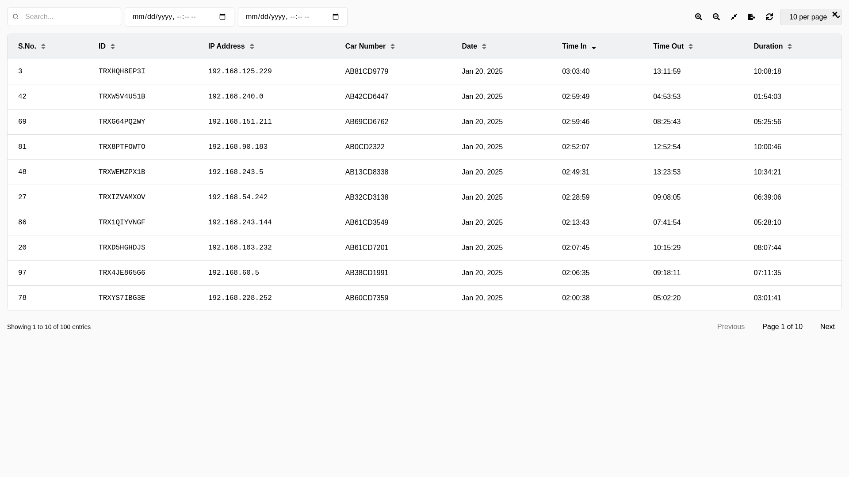Click the first date-time input field
The image size is (849, 477).
[x=172, y=17]
